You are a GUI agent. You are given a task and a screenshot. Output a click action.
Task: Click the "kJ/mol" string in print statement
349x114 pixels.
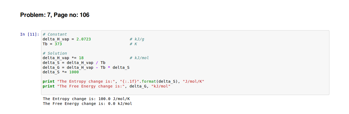(161, 86)
